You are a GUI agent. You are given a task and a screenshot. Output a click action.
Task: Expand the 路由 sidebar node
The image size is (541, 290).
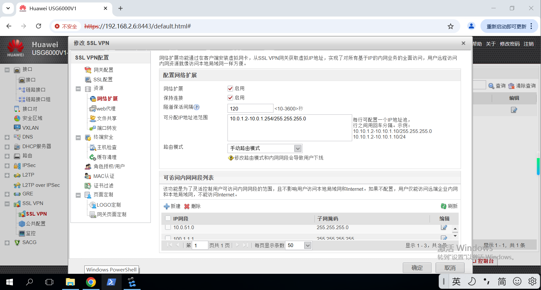pyautogui.click(x=7, y=156)
